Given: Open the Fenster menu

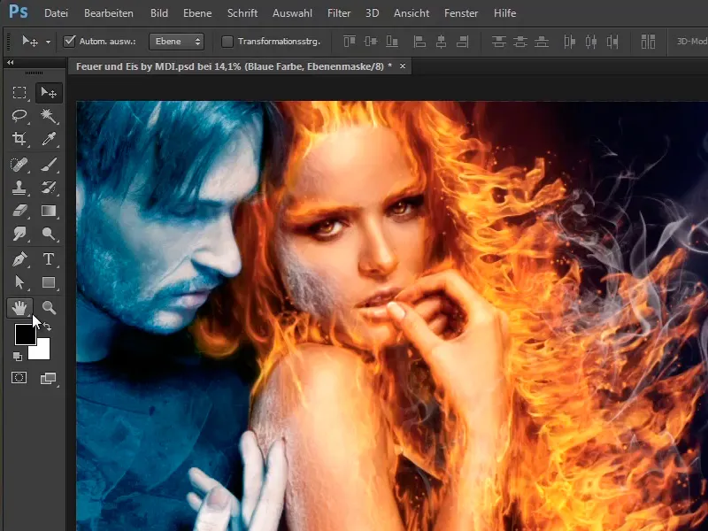Looking at the screenshot, I should (x=461, y=13).
